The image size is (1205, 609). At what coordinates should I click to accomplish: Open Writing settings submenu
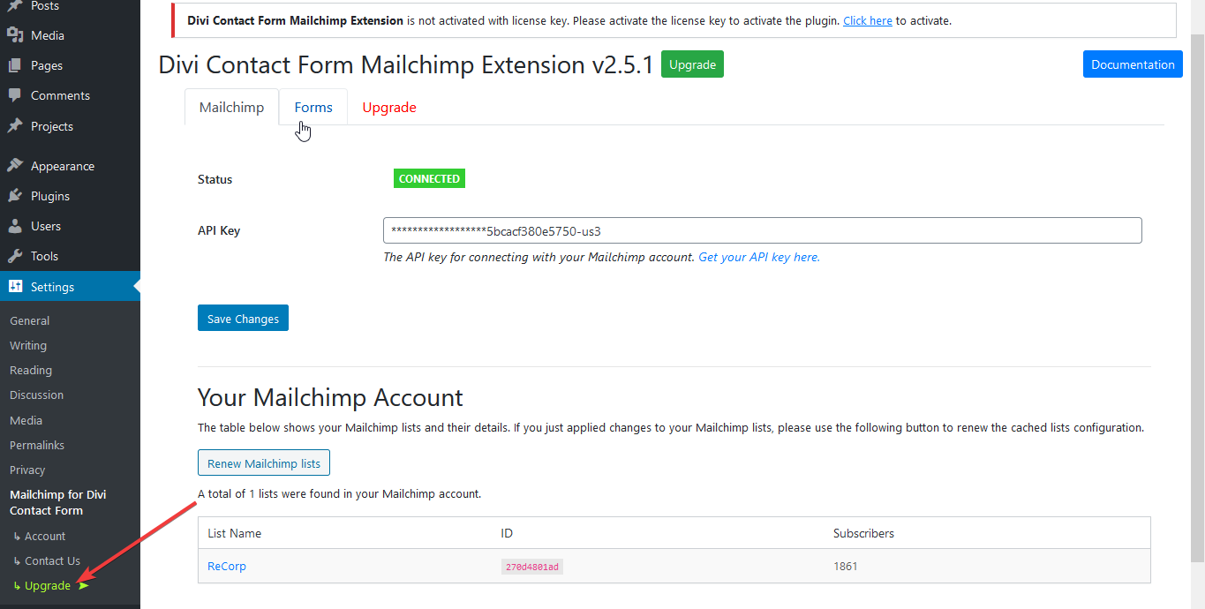tap(28, 345)
